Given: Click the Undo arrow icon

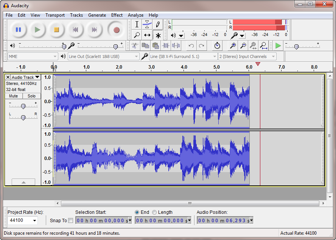Looking at the screenshot, I should [191, 45].
